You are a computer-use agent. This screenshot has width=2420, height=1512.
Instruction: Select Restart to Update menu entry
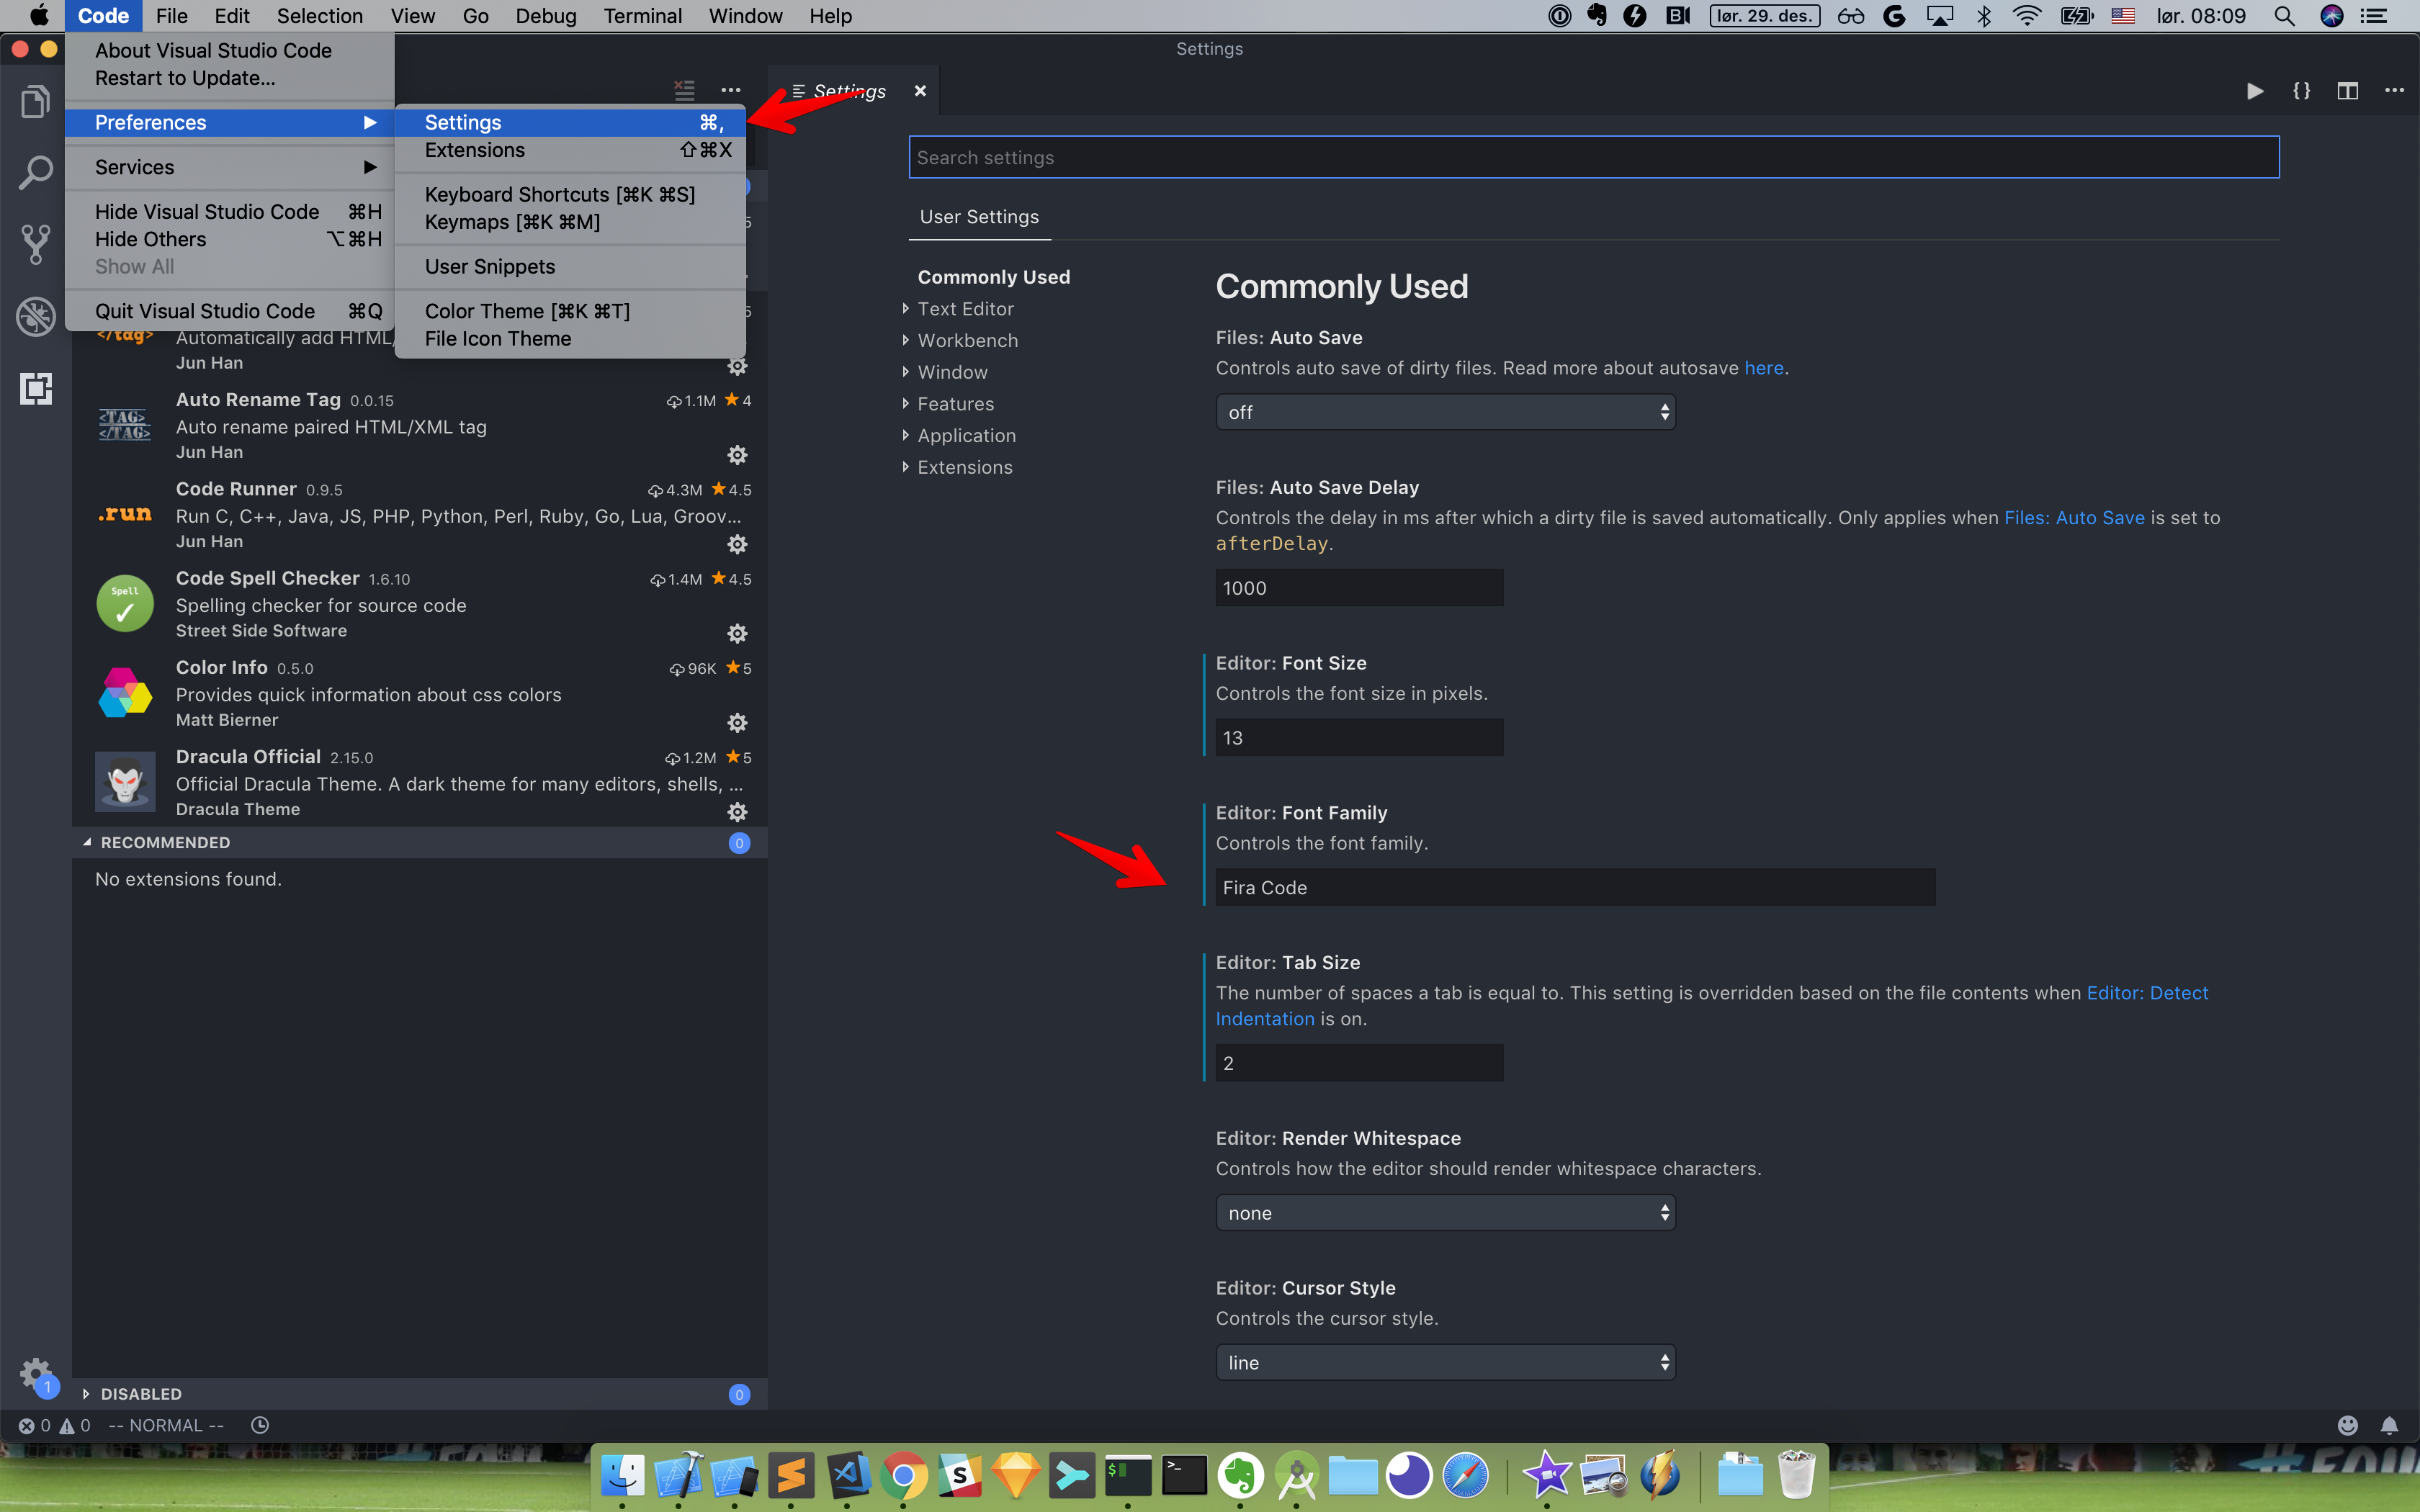[x=229, y=78]
